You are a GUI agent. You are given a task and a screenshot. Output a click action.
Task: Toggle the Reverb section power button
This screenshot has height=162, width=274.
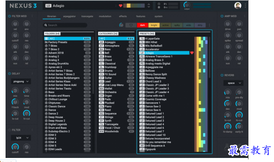[222, 75]
